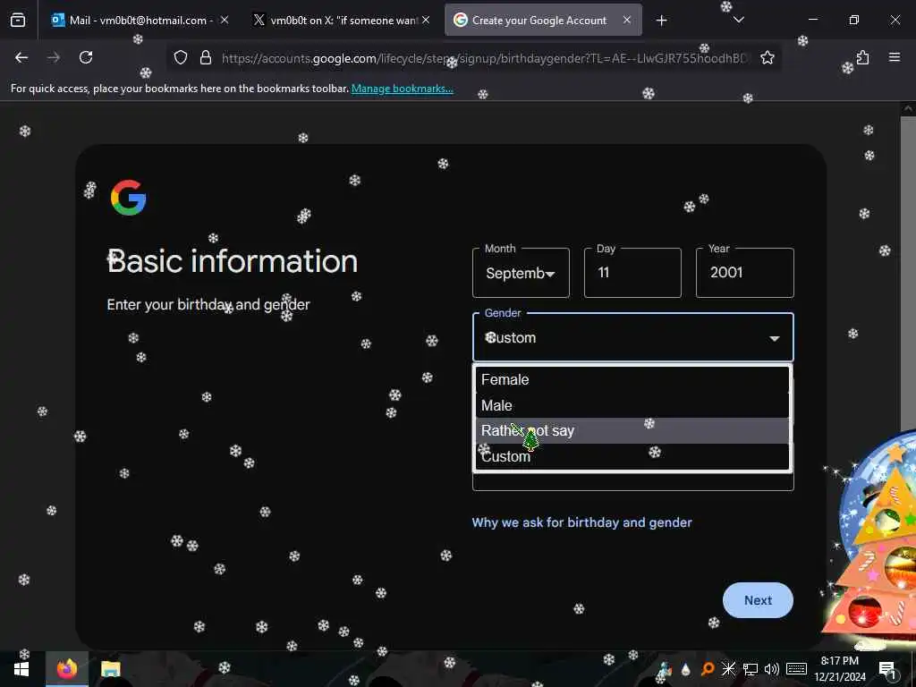View site security padlock info
The width and height of the screenshot is (916, 687).
[206, 57]
